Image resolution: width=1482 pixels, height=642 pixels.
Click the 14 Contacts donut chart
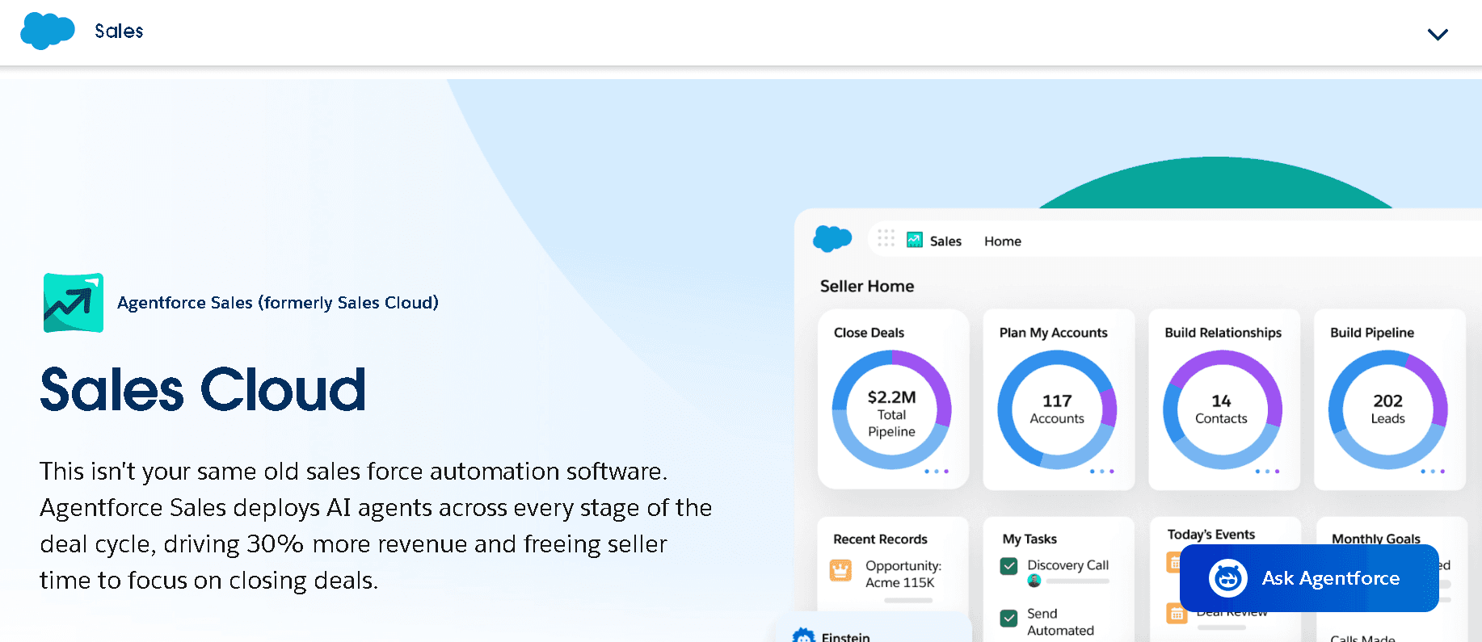[1223, 409]
